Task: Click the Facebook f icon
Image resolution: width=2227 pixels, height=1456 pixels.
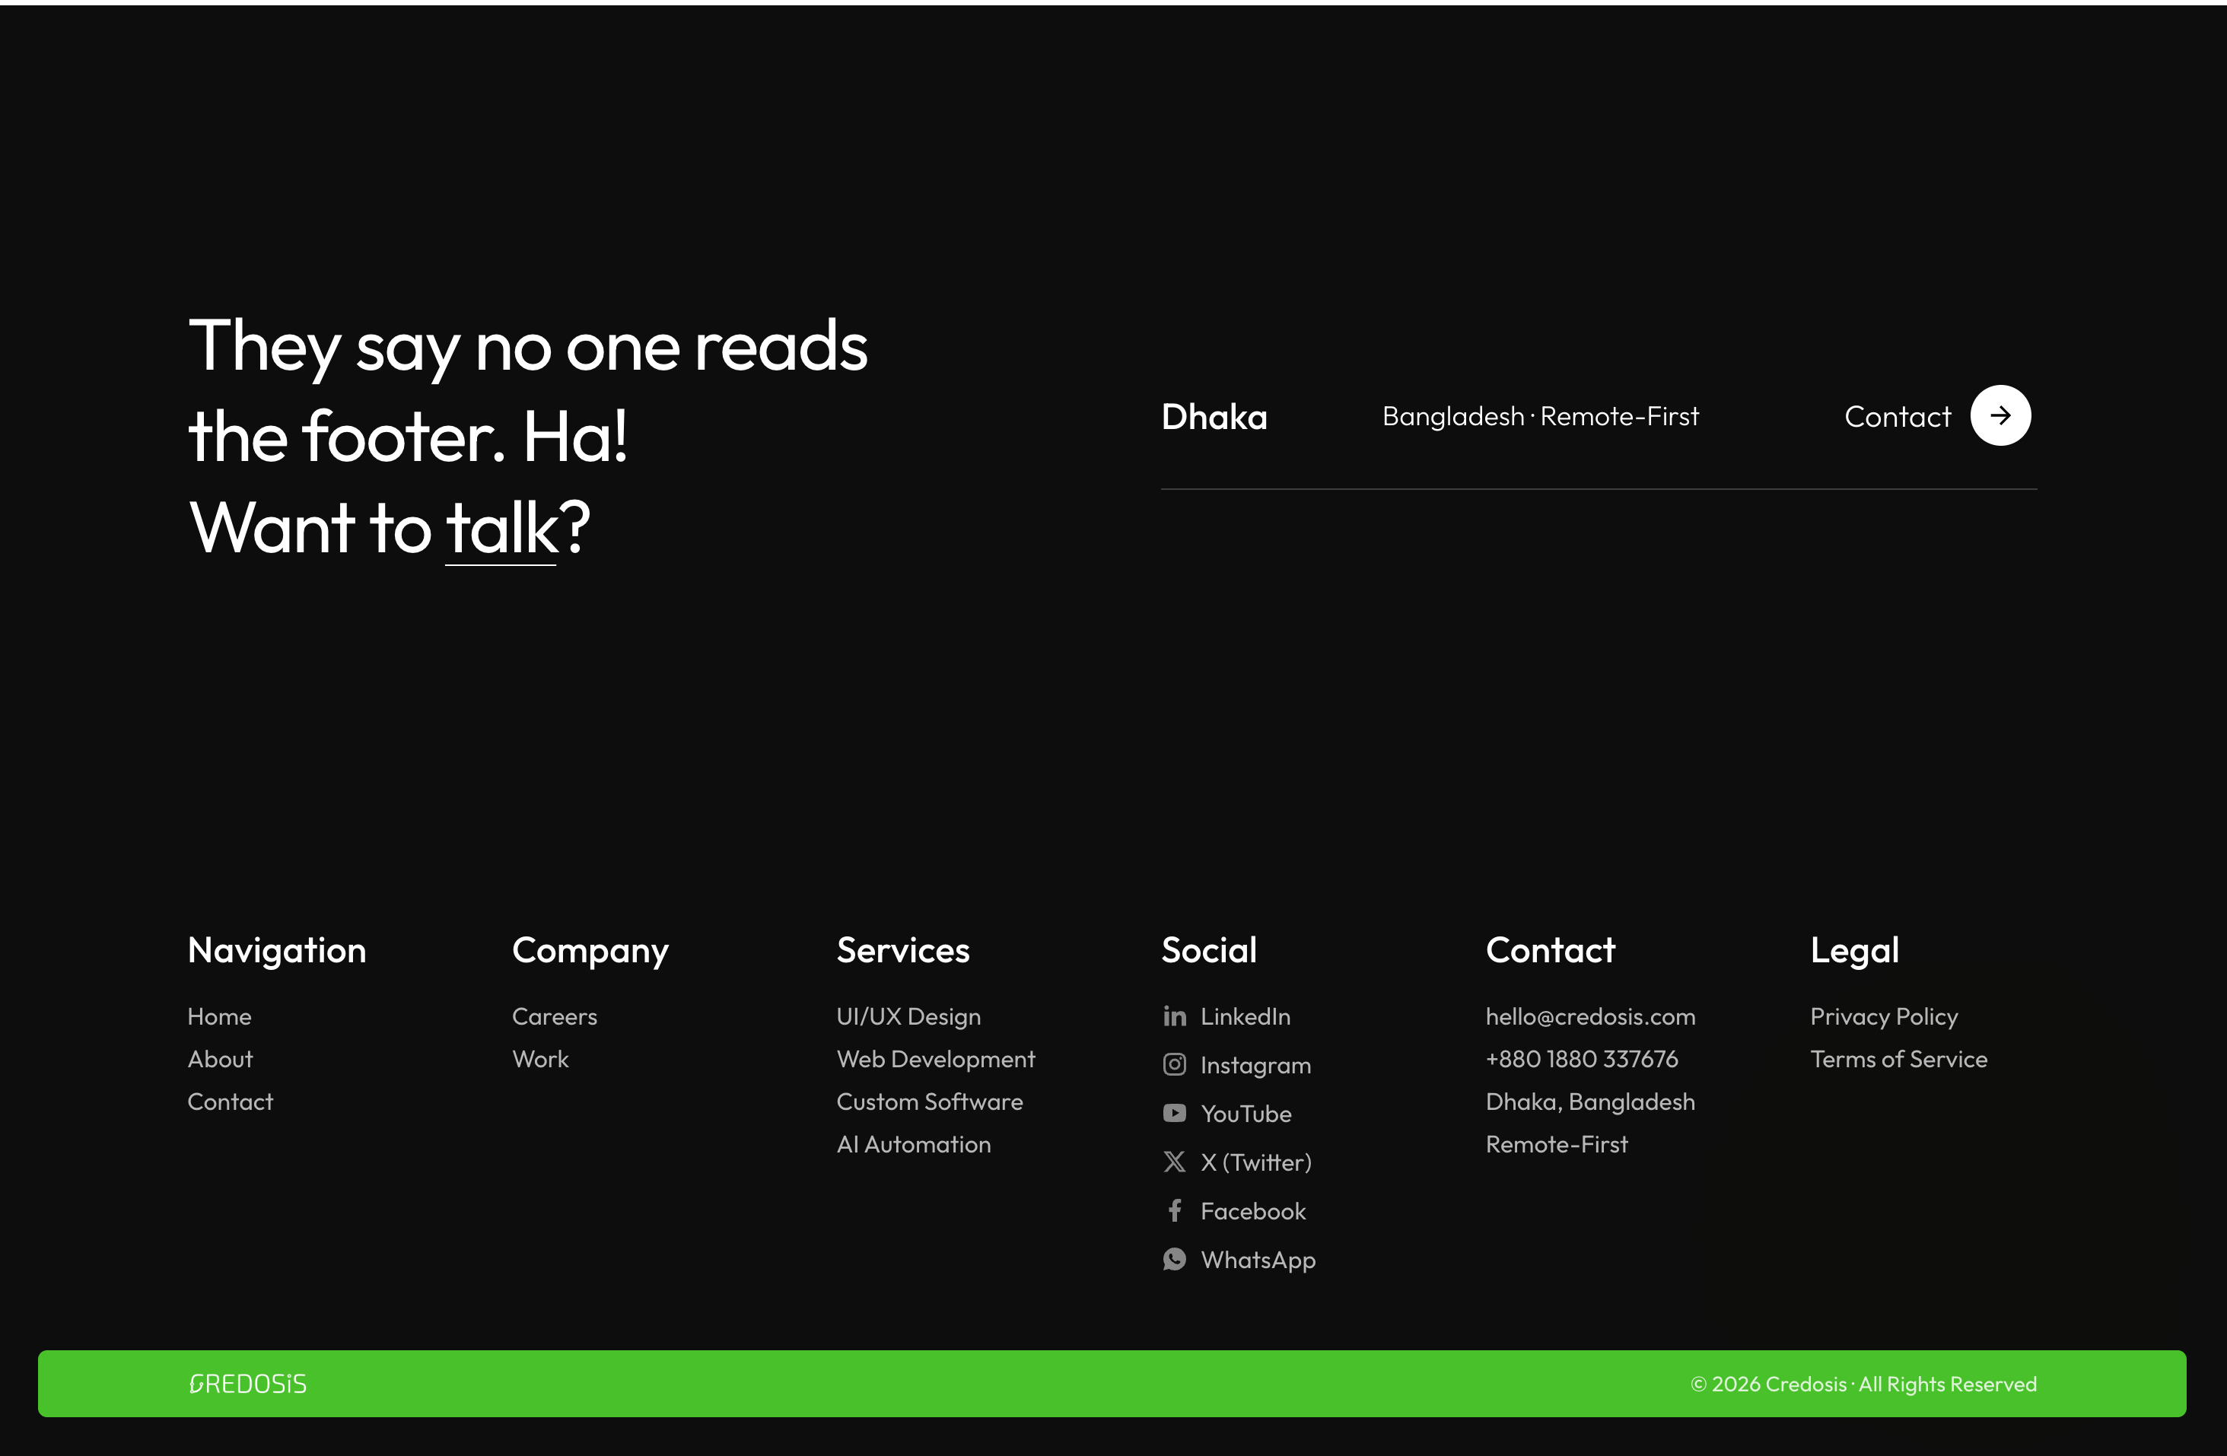Action: (x=1176, y=1211)
